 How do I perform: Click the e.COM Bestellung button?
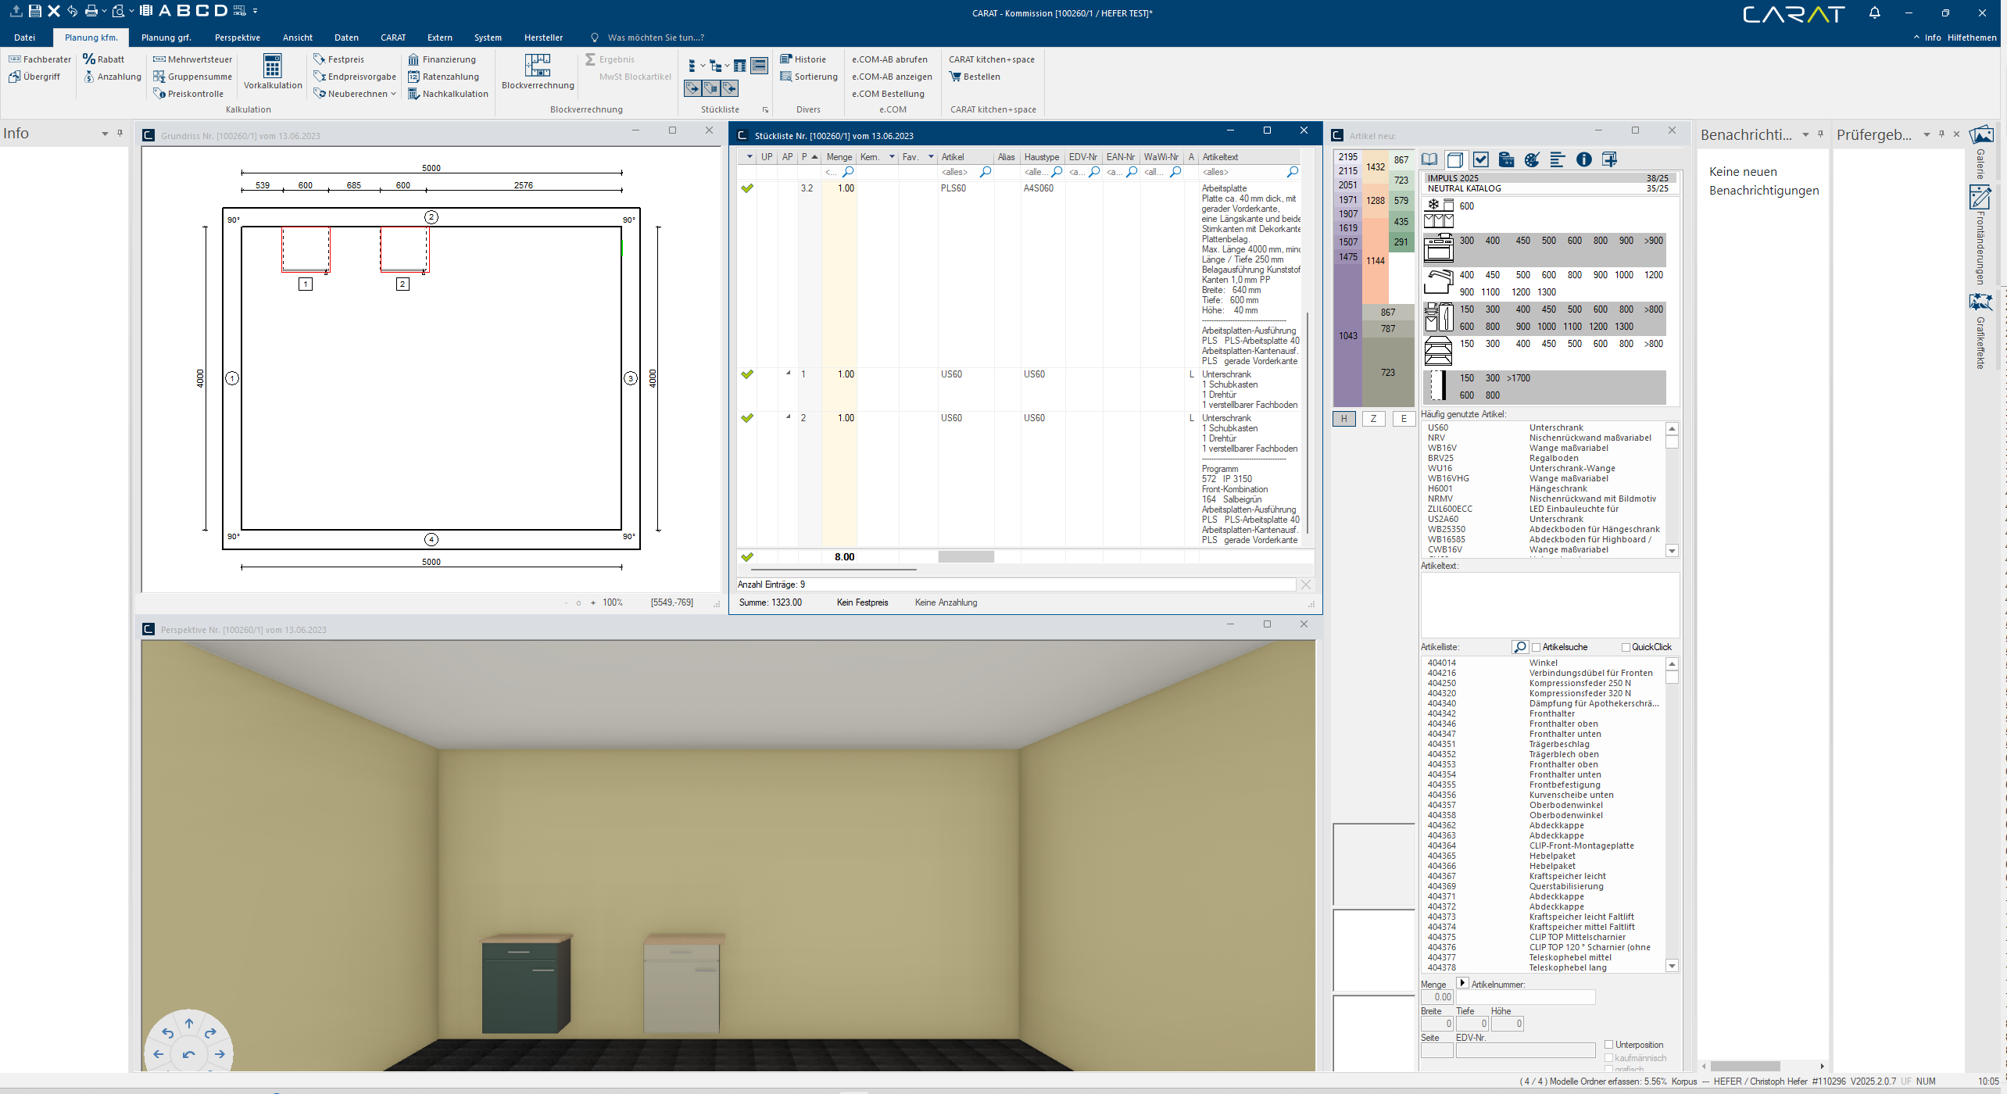888,94
